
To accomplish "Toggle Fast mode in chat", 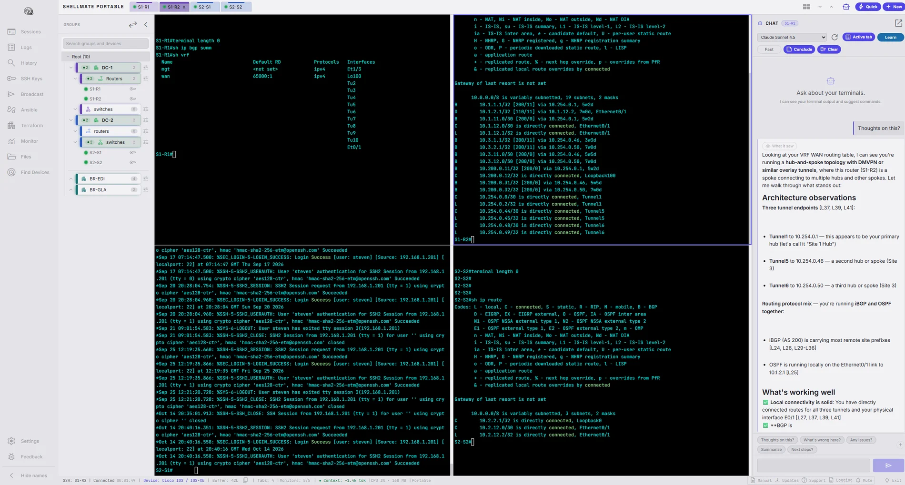I will 769,49.
